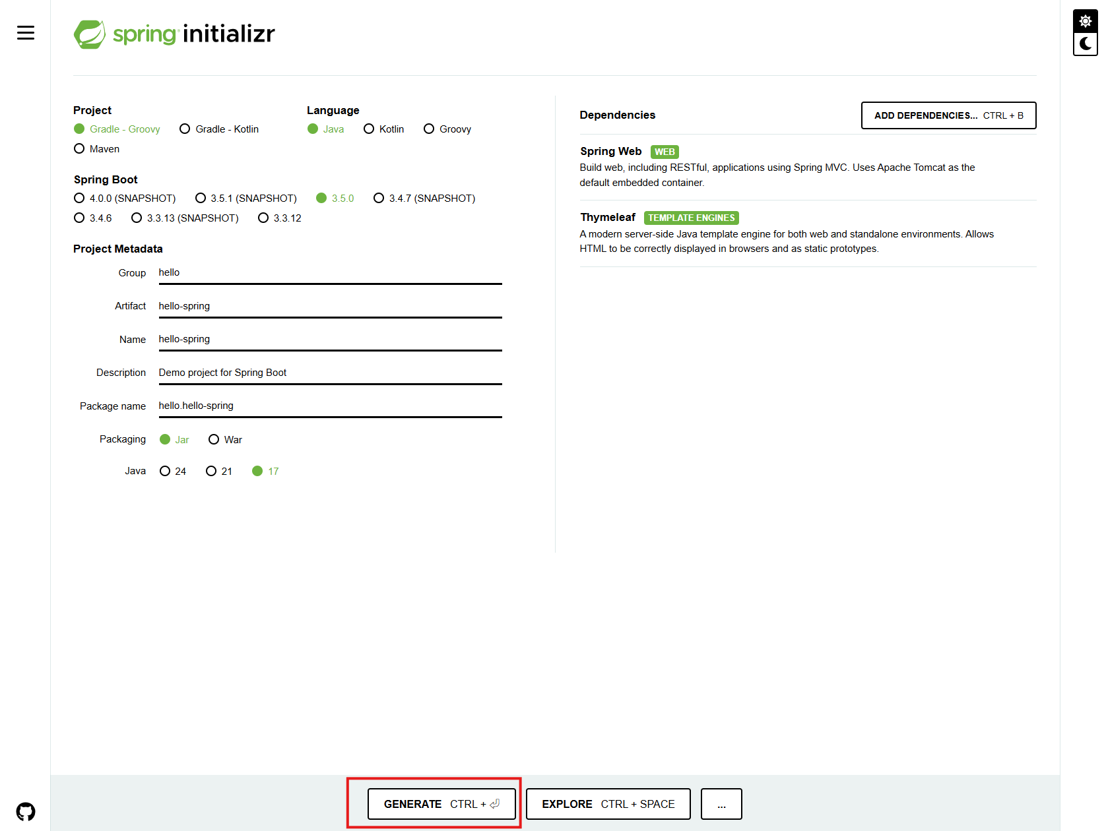
Task: Click the Spring Boot heading
Action: pyautogui.click(x=106, y=179)
